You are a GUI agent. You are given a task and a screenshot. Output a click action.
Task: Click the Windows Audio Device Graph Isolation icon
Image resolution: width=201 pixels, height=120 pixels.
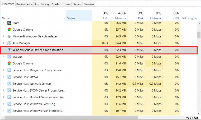pyautogui.click(x=9, y=50)
